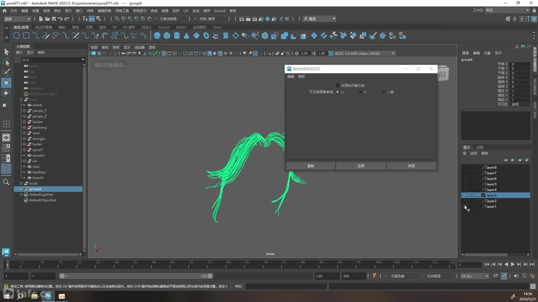Activate the Select tool in toolbox

[6, 52]
